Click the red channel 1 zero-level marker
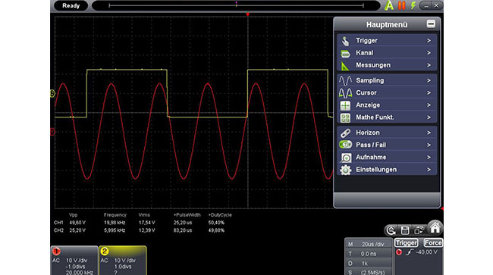The width and height of the screenshot is (493, 275). coord(52,132)
